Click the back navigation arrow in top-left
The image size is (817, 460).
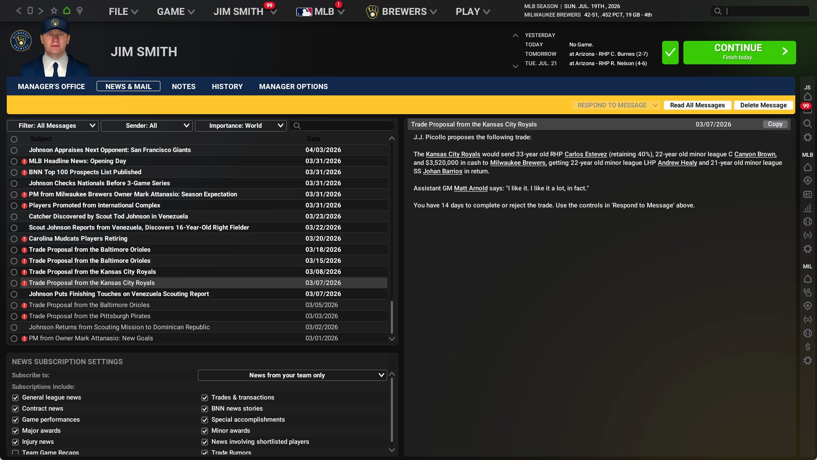coord(18,11)
